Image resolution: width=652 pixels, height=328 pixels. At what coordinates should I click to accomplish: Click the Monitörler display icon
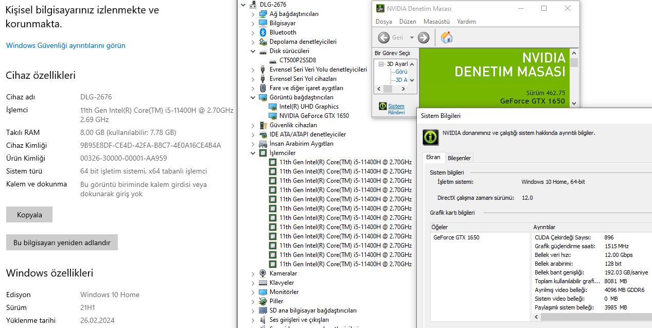point(263,292)
